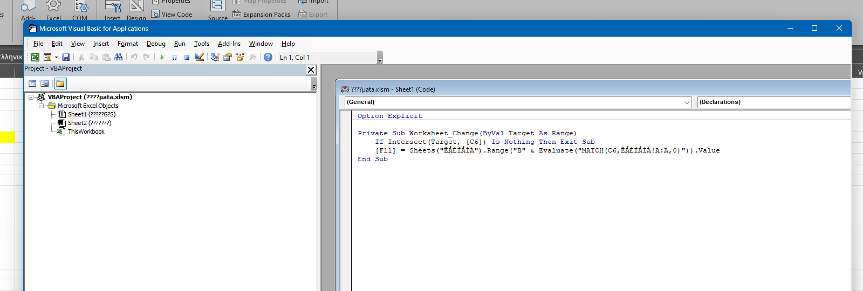This screenshot has width=863, height=291.
Task: Click View Code icon in Project pane
Action: [x=32, y=84]
